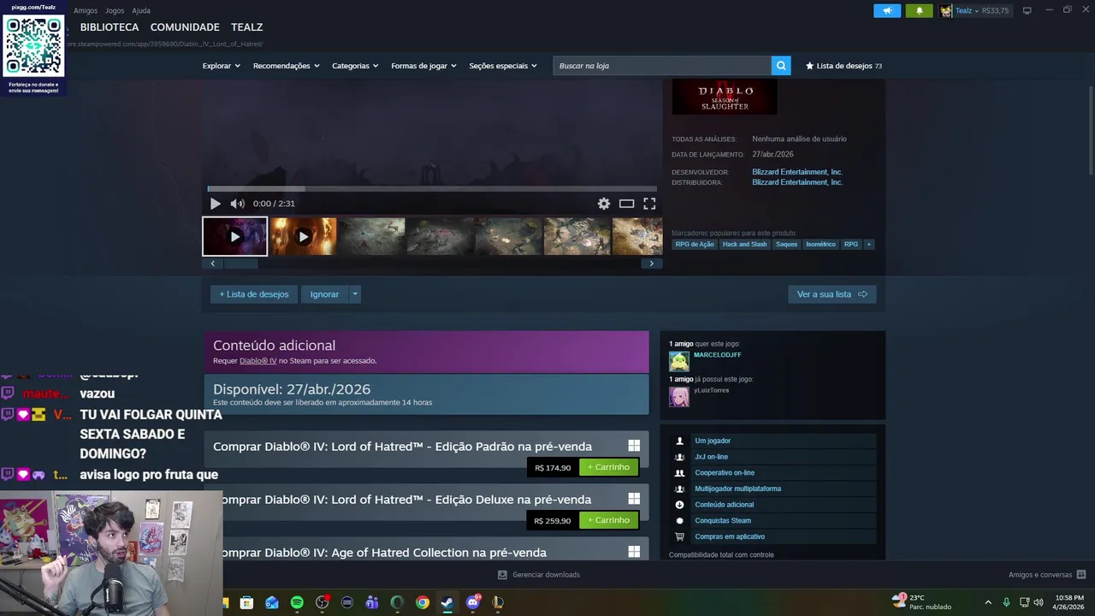The image size is (1095, 616).
Task: Switch video to theater mode
Action: pos(626,204)
